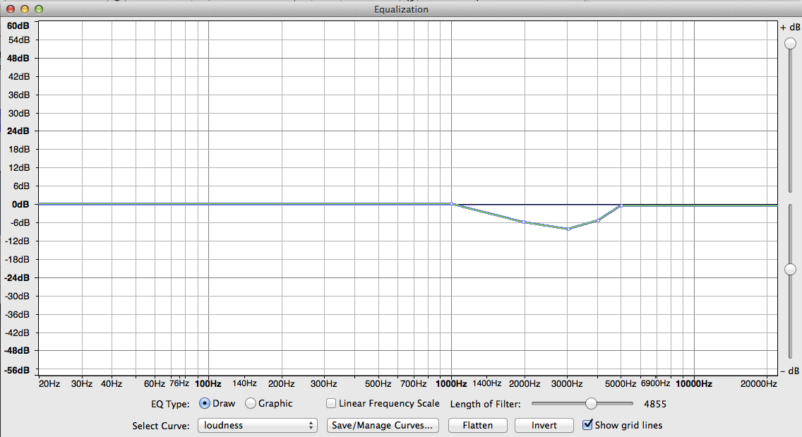Viewport: 802px width, 437px height.
Task: Select the Draw EQ type radio button
Action: point(205,403)
